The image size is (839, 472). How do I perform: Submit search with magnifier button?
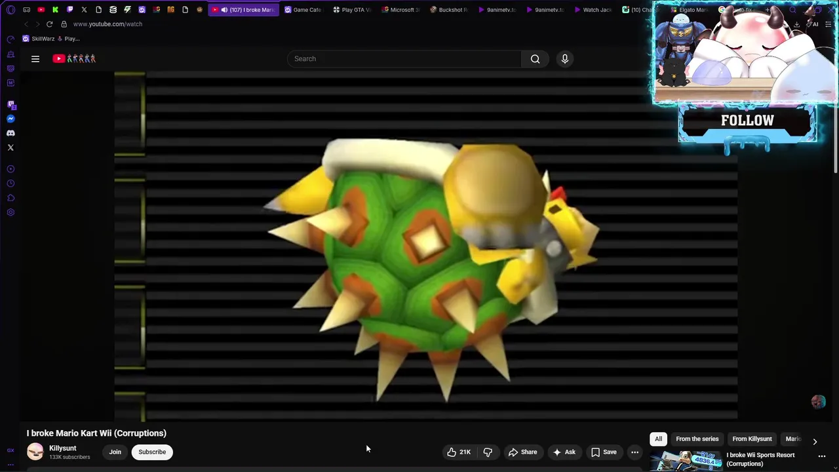[x=536, y=59]
